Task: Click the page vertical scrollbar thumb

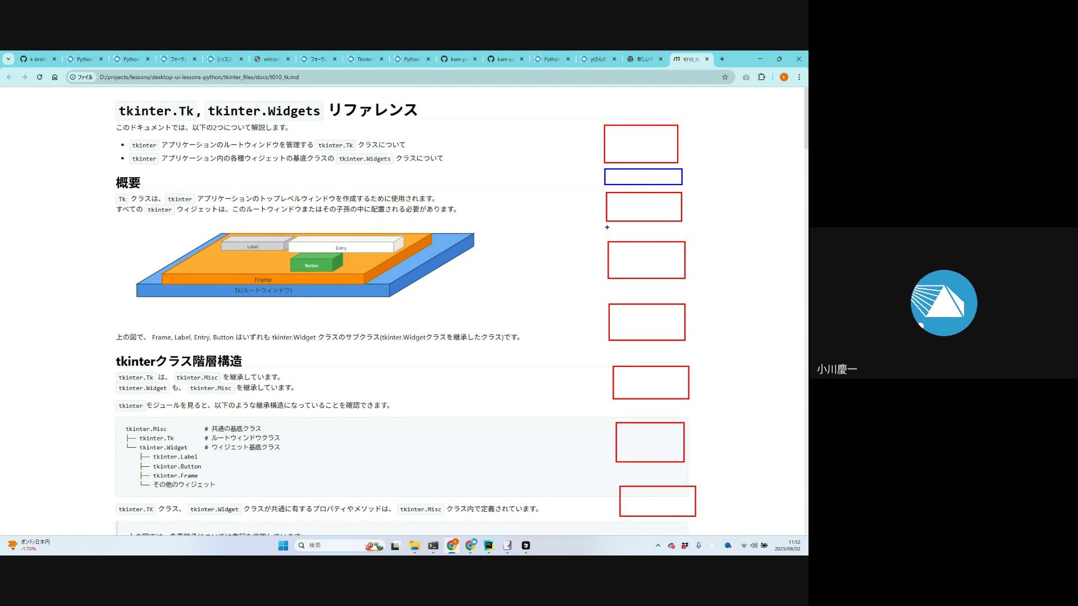Action: tap(805, 119)
